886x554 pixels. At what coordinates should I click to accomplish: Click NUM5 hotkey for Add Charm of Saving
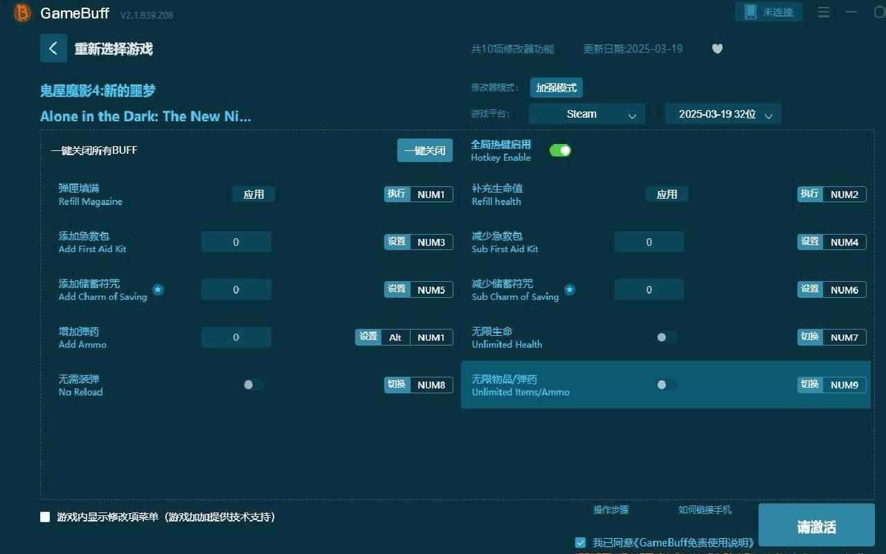pos(431,289)
